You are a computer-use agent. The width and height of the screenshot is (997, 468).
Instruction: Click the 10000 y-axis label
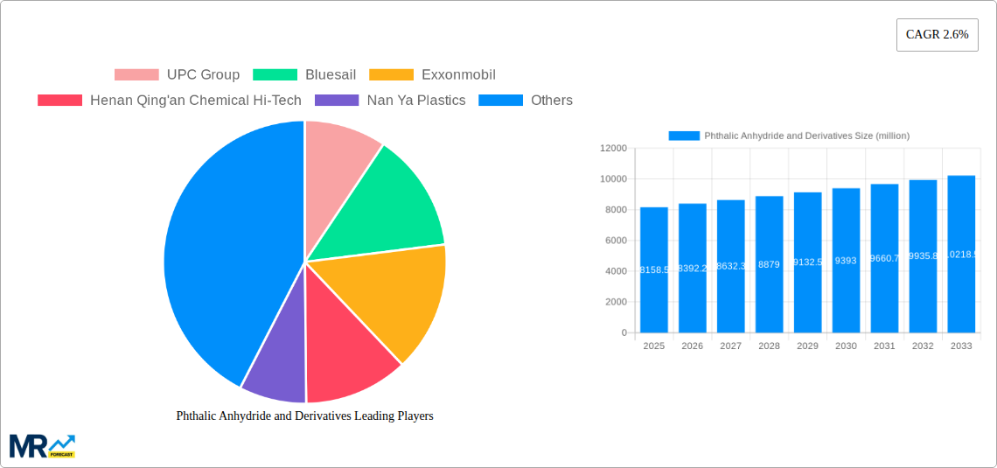(x=613, y=179)
